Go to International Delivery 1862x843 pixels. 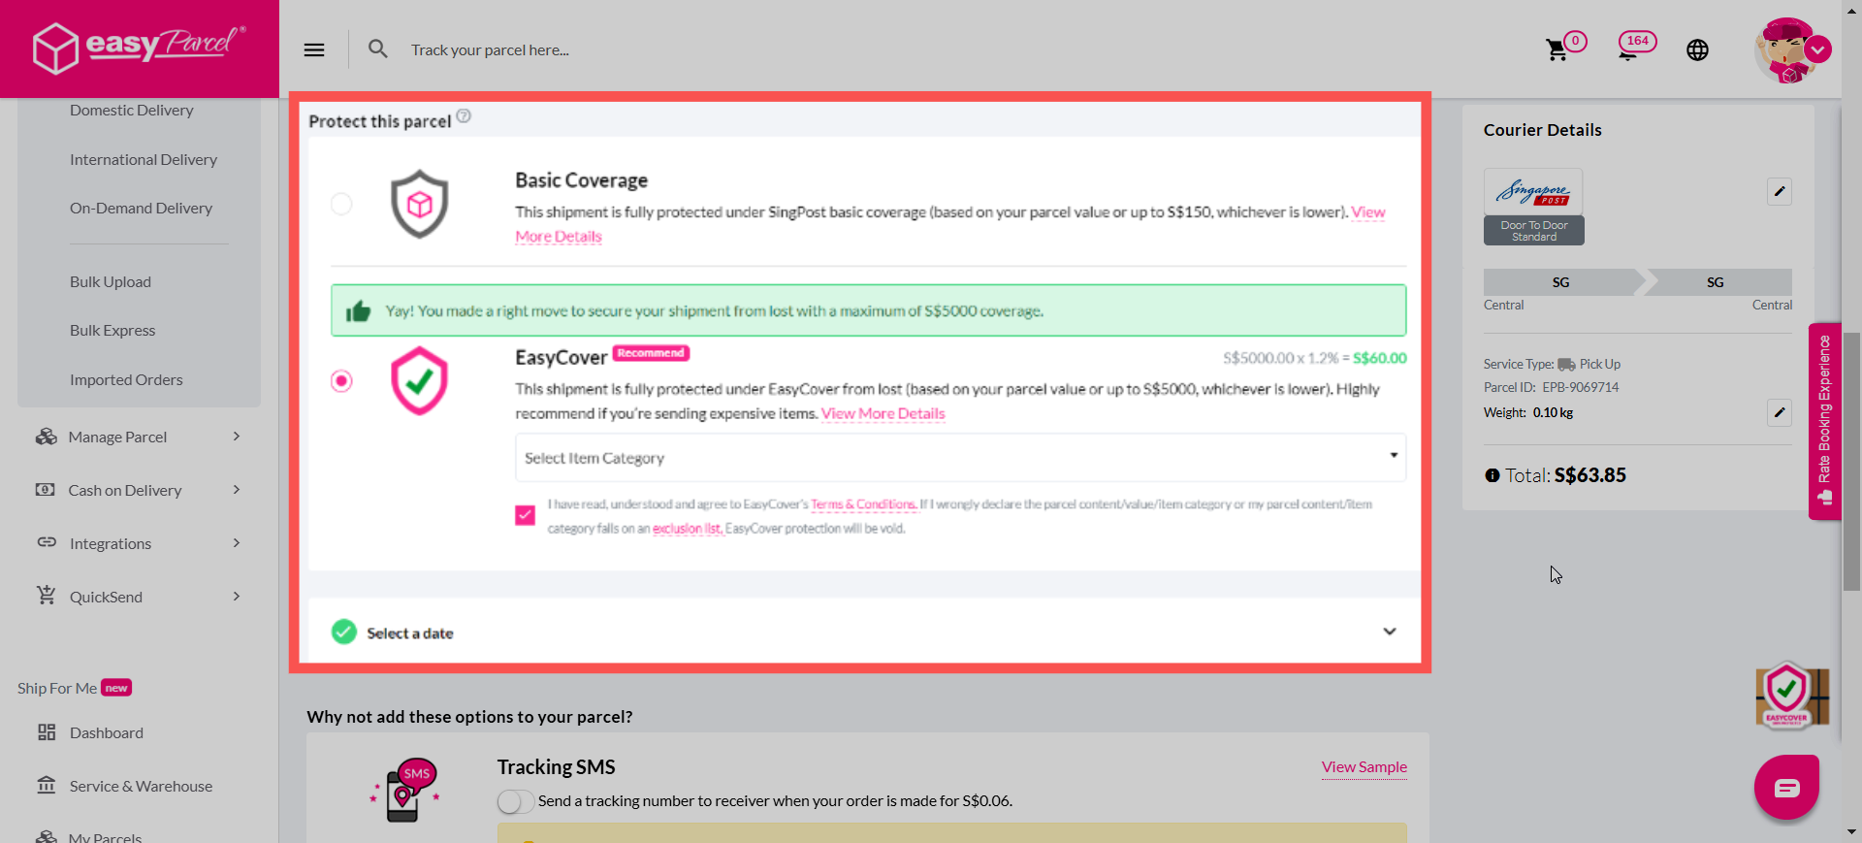[144, 159]
